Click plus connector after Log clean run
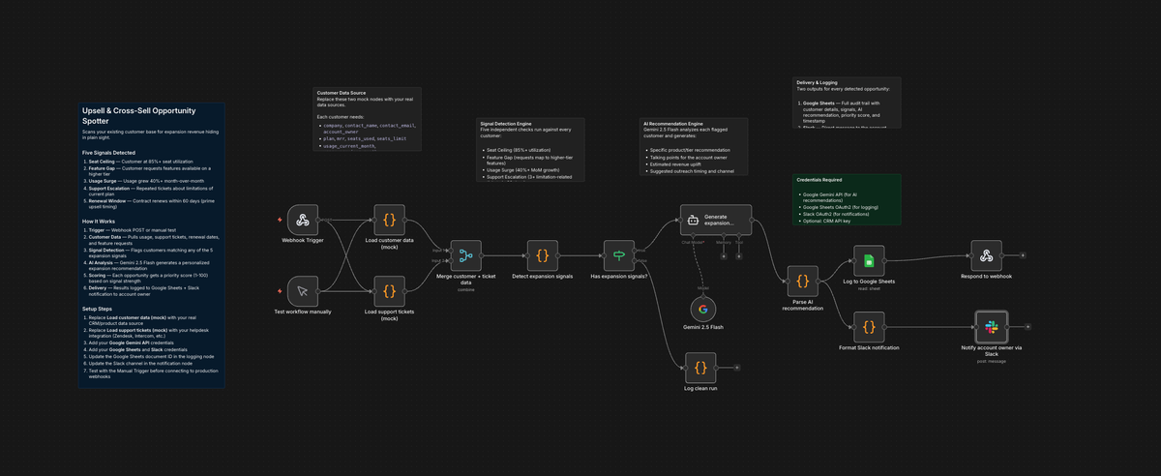The width and height of the screenshot is (1161, 476). pyautogui.click(x=736, y=368)
